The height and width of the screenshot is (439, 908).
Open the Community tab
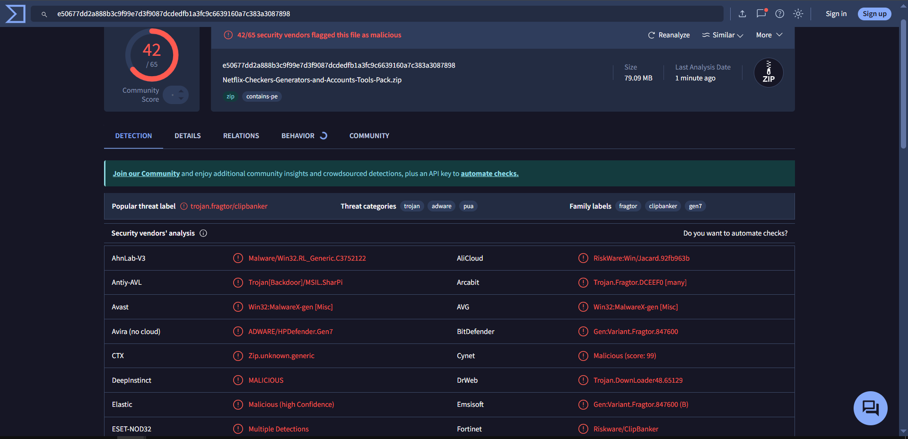click(369, 136)
